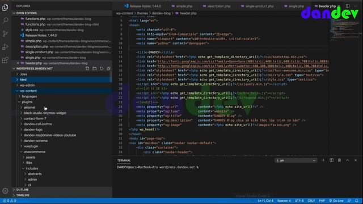Collapse the wp-content folder

point(62,91)
